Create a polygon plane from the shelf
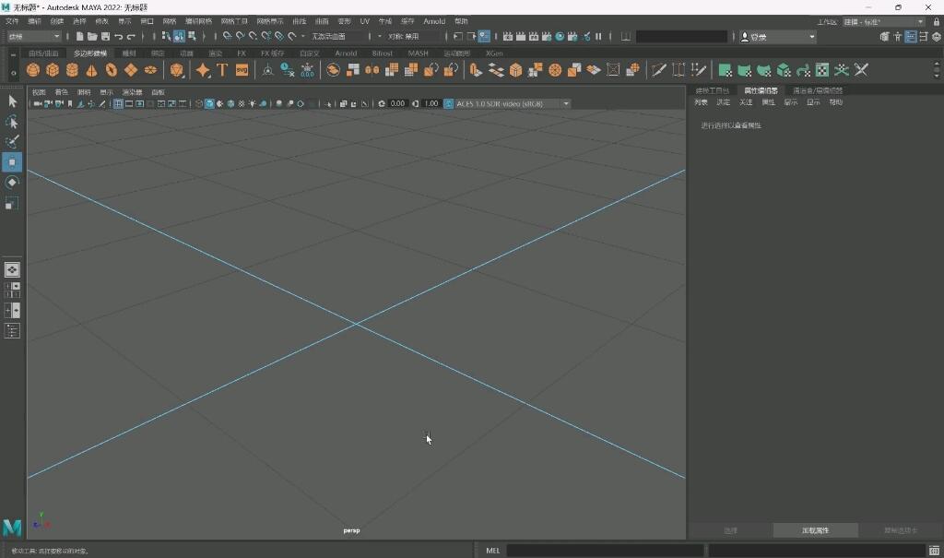The width and height of the screenshot is (944, 558). 131,70
